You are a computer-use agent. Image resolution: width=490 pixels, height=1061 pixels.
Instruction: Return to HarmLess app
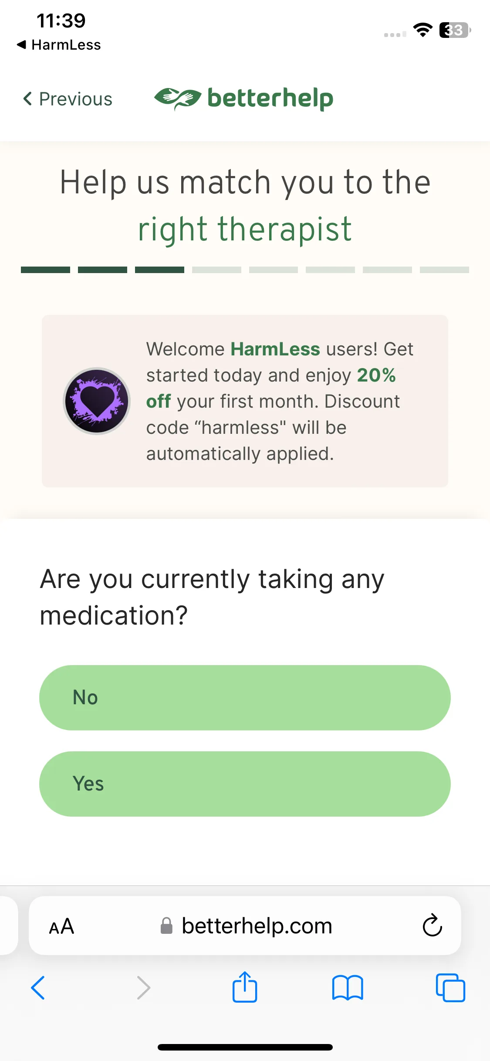tap(59, 44)
